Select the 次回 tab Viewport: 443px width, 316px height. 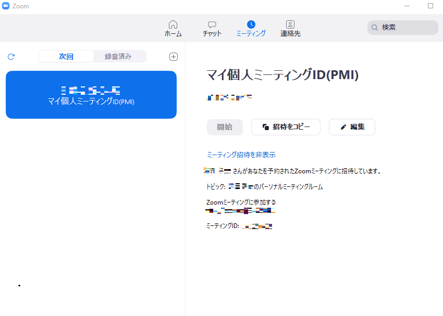pos(66,56)
